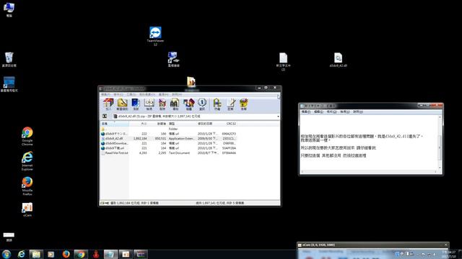The height and width of the screenshot is (259, 462).
Task: Click the Notepad vertical scrollbar down arrow
Action: [x=440, y=168]
